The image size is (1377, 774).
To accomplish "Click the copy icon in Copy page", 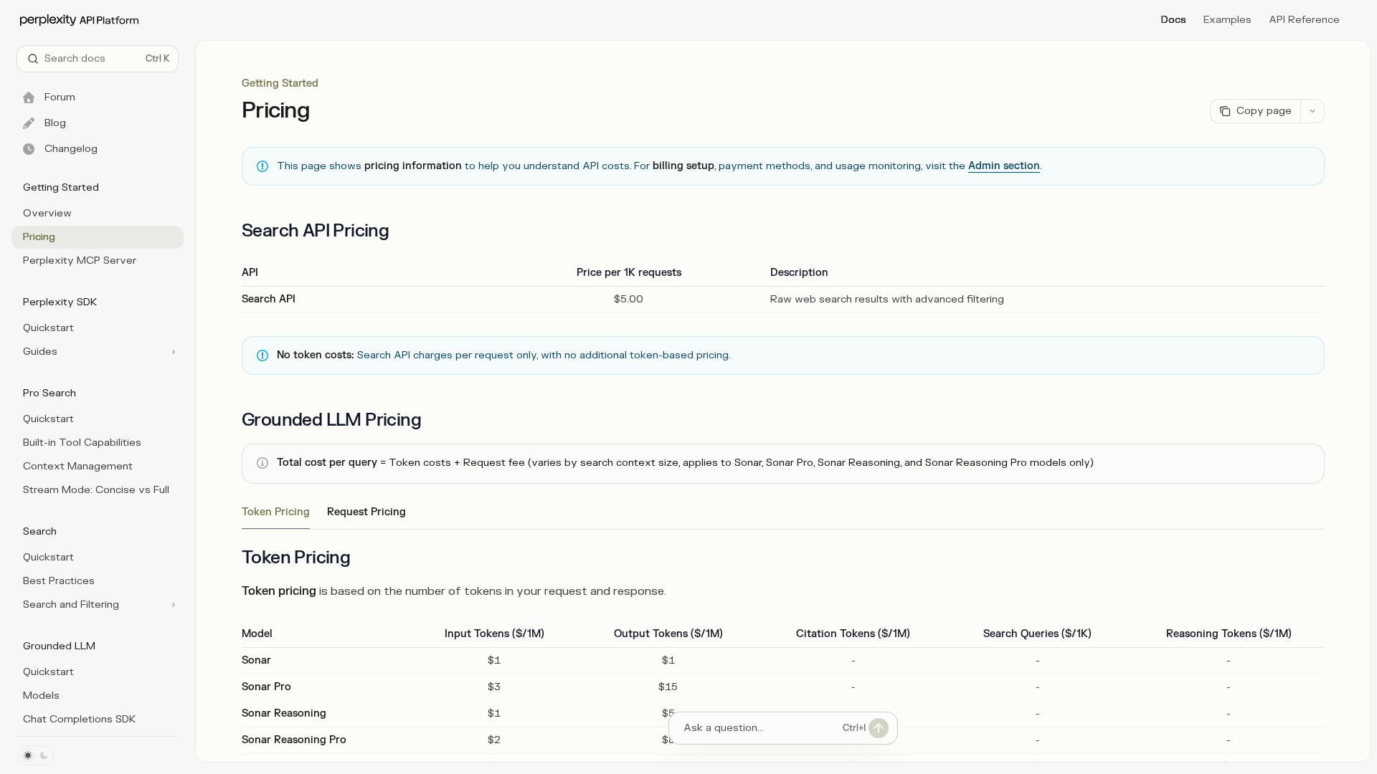I will coord(1225,111).
